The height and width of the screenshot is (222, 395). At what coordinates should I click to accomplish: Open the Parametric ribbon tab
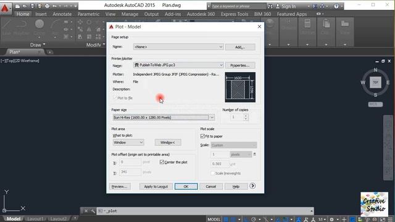pos(88,14)
